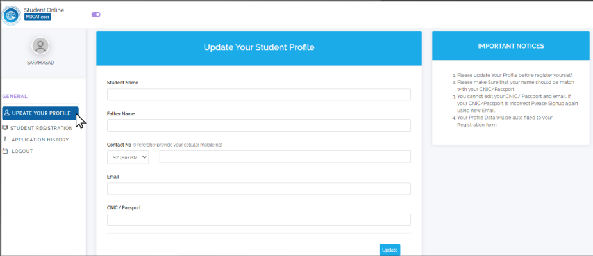Click the Logout icon in sidebar
This screenshot has width=593, height=256.
click(5, 151)
